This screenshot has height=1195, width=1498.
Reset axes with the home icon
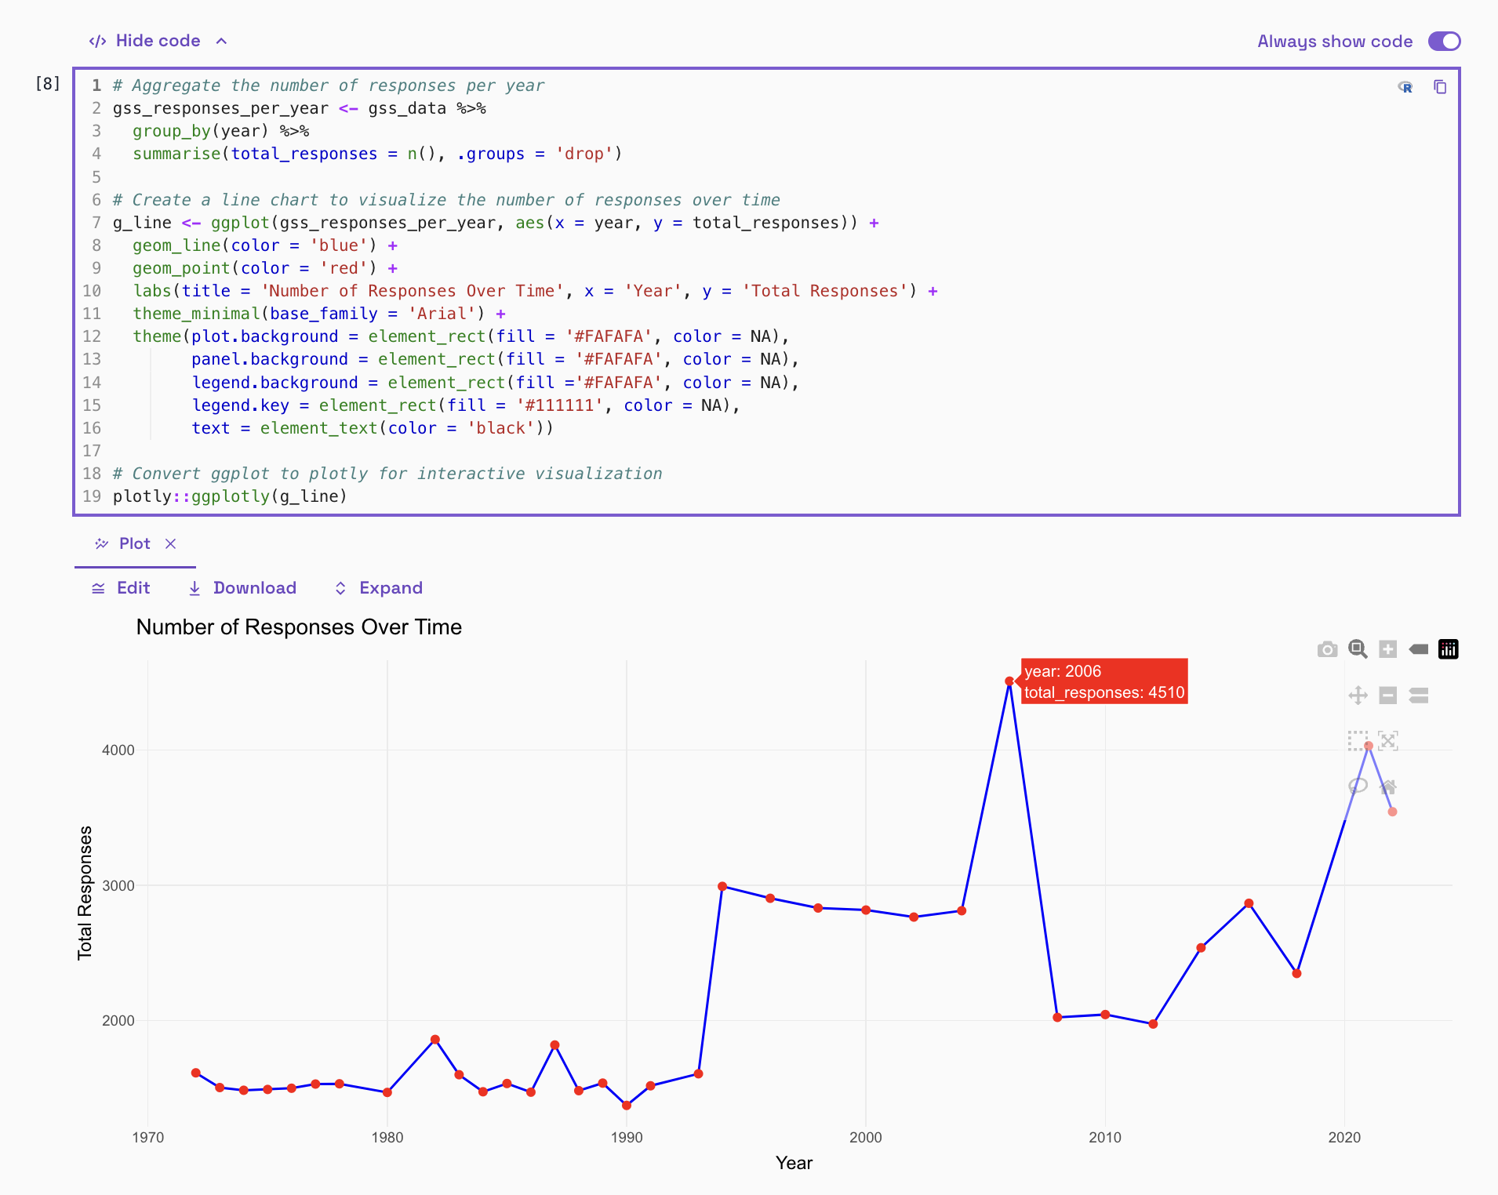pyautogui.click(x=1388, y=786)
